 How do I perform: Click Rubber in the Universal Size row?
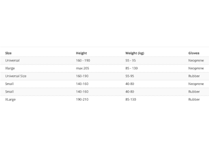pos(194,76)
